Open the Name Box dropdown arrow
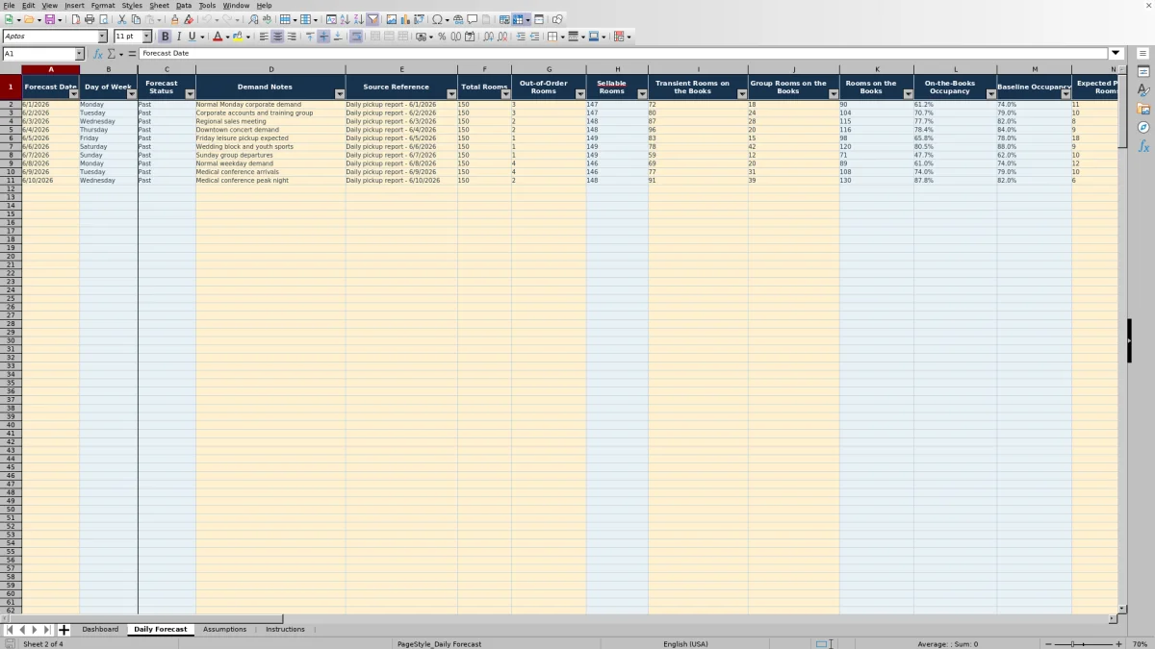The image size is (1155, 649). tap(80, 54)
